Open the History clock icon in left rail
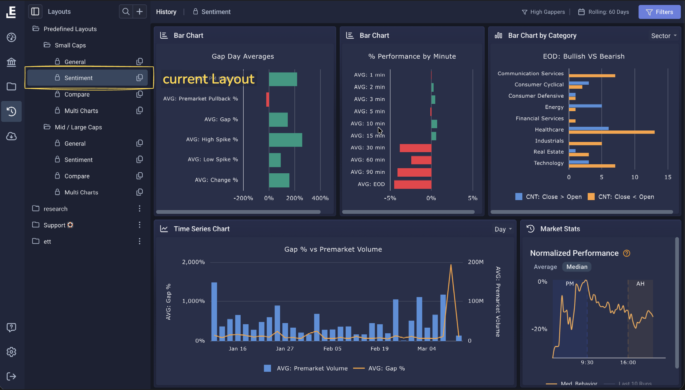 pos(11,111)
